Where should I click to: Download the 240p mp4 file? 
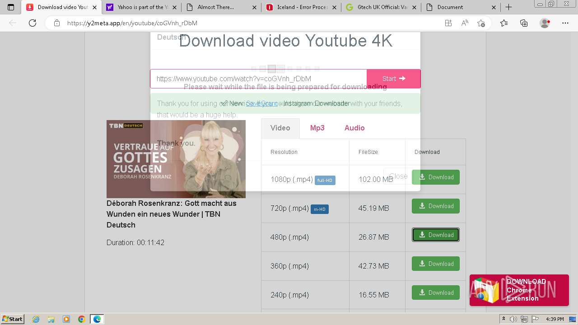click(436, 292)
